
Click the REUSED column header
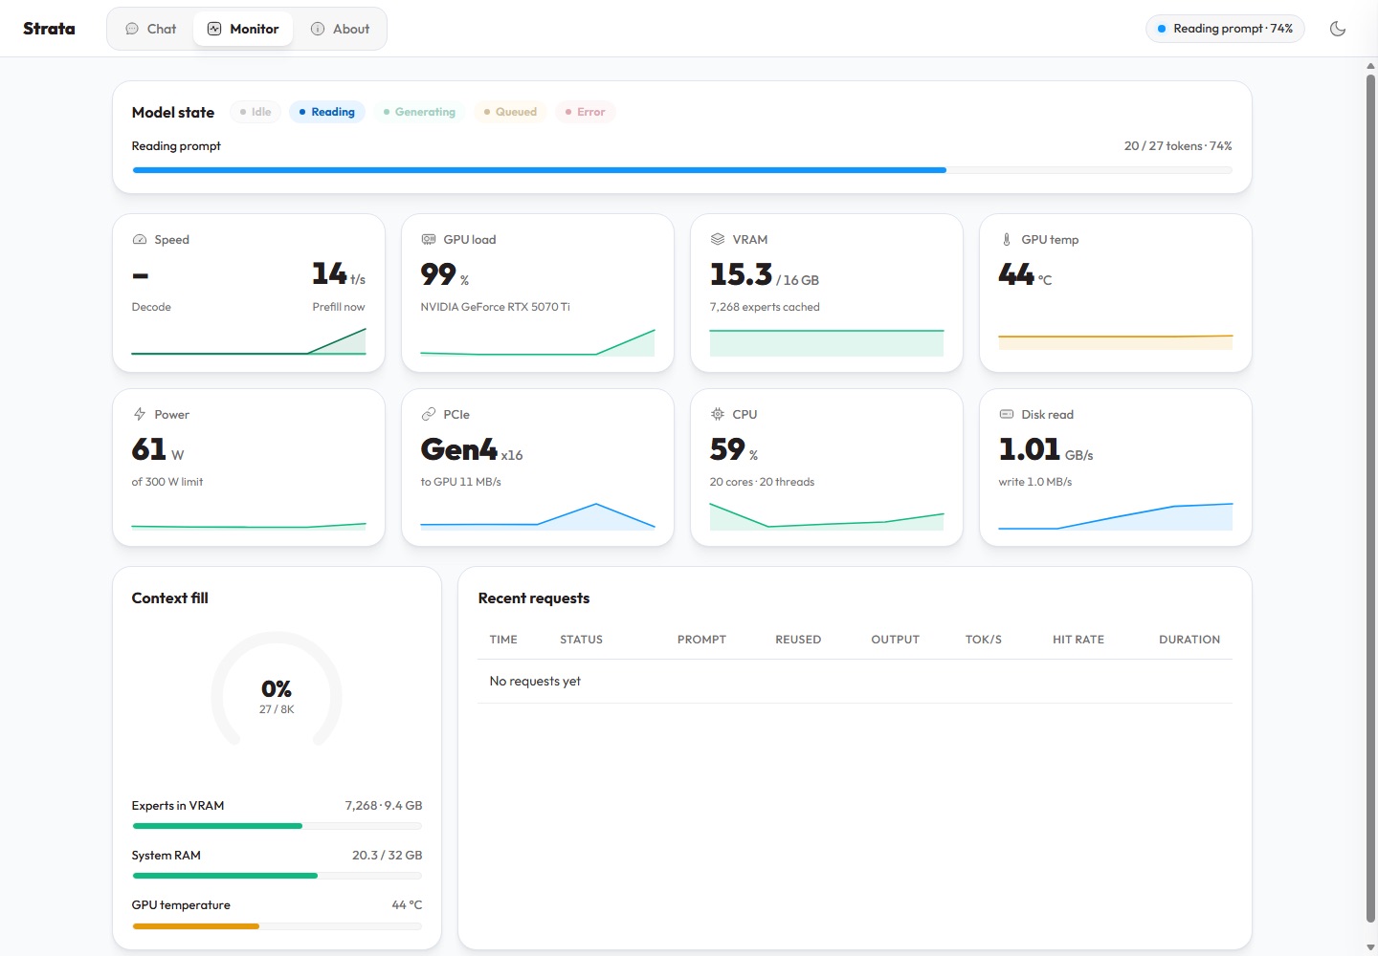(798, 640)
